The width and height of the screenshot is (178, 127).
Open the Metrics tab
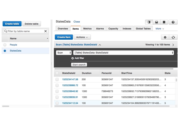pyautogui.click(x=87, y=29)
